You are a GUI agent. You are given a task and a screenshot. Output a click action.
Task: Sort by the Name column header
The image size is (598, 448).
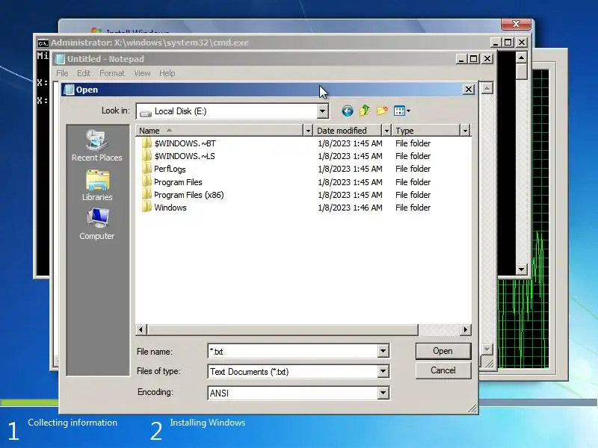coord(220,131)
